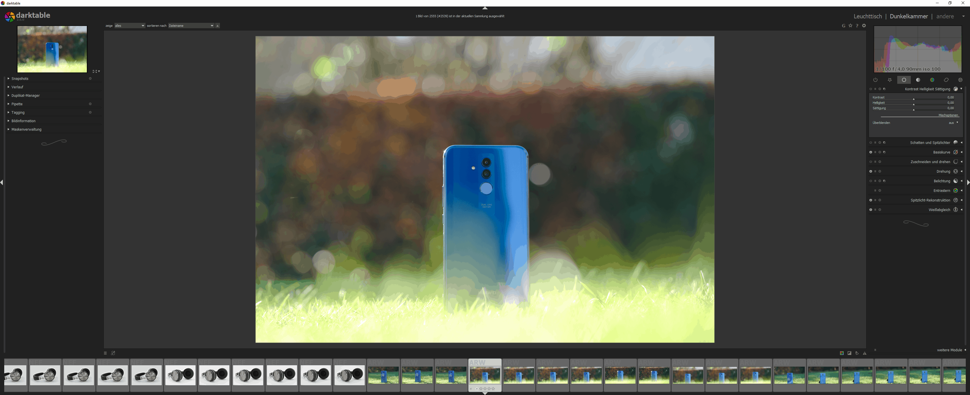Show favorite modules group (star icon tab)
The height and width of the screenshot is (395, 970).
point(889,80)
